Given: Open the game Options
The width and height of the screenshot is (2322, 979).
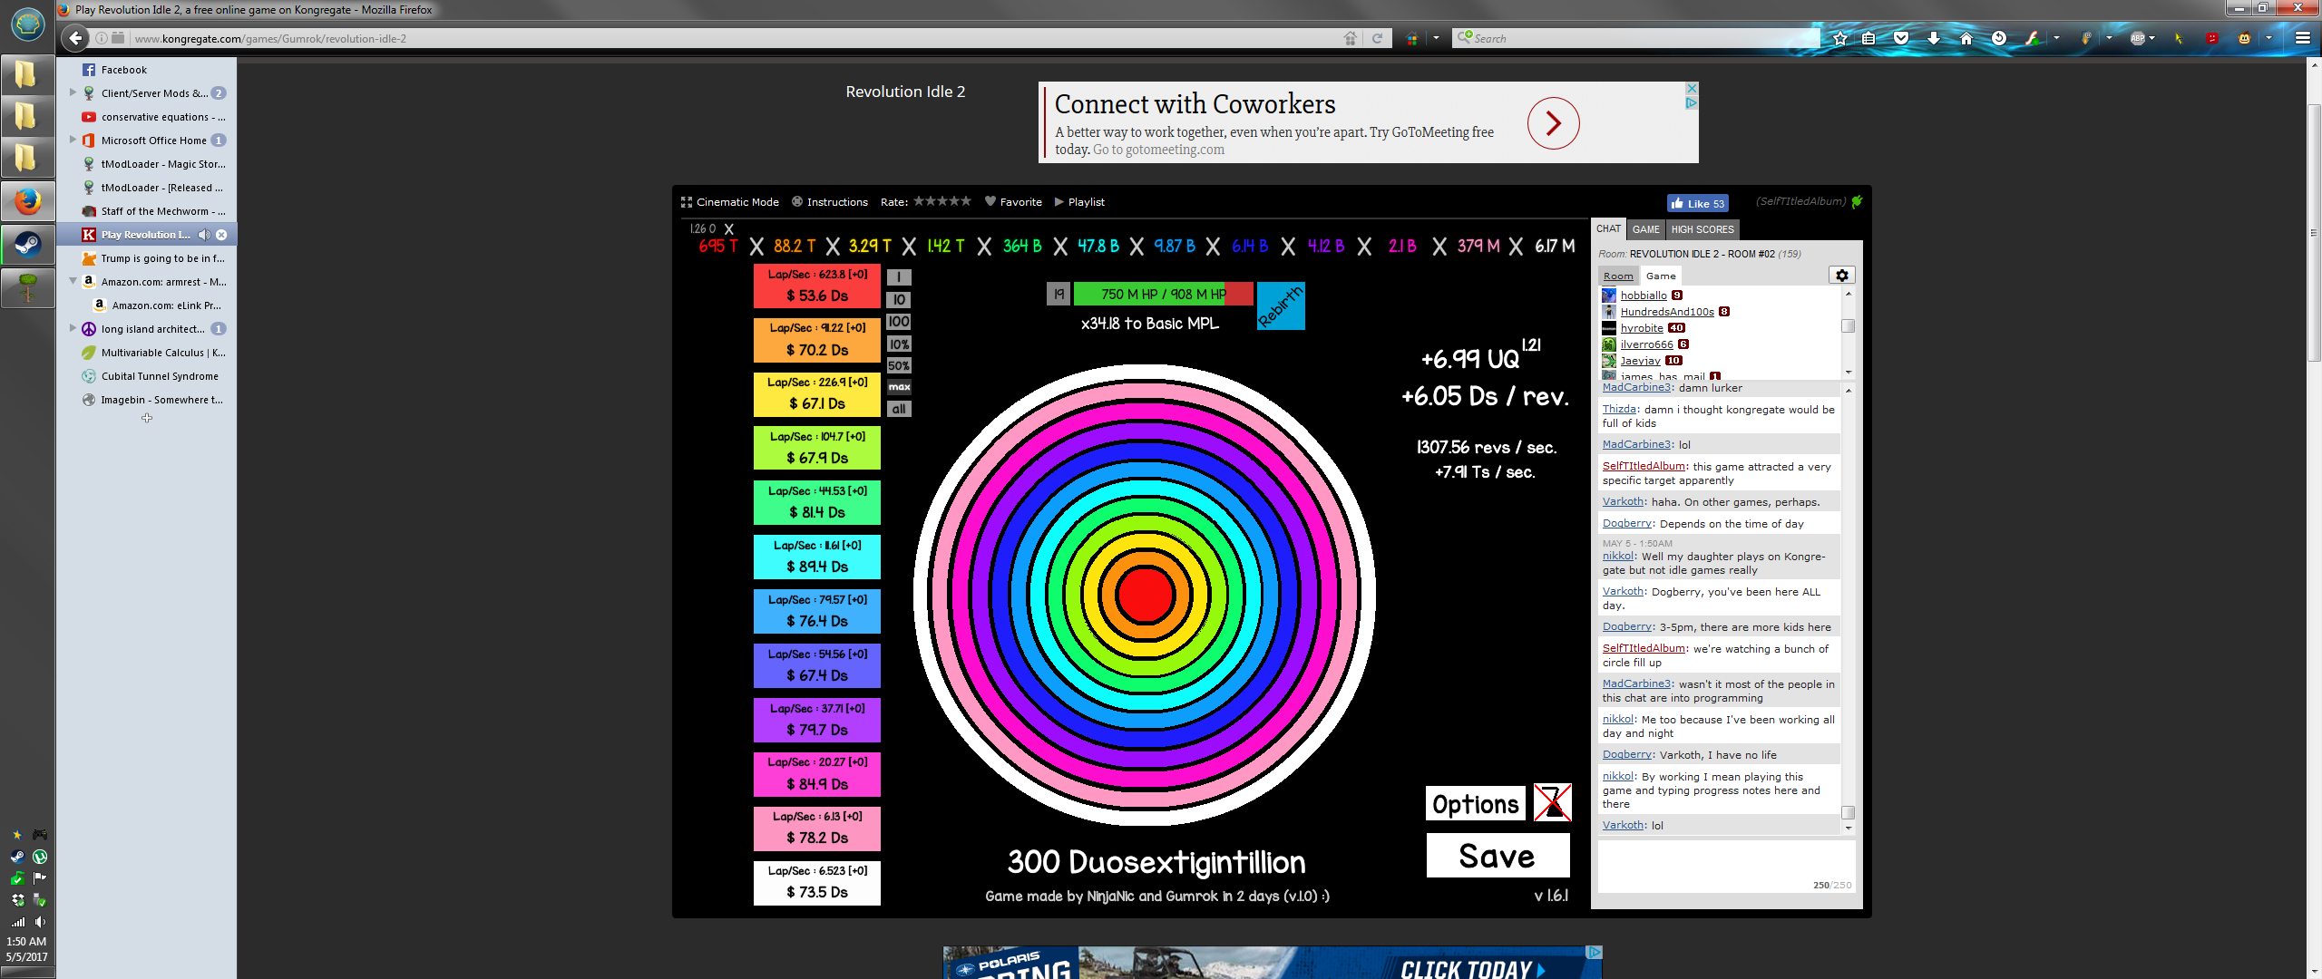Looking at the screenshot, I should (1476, 804).
